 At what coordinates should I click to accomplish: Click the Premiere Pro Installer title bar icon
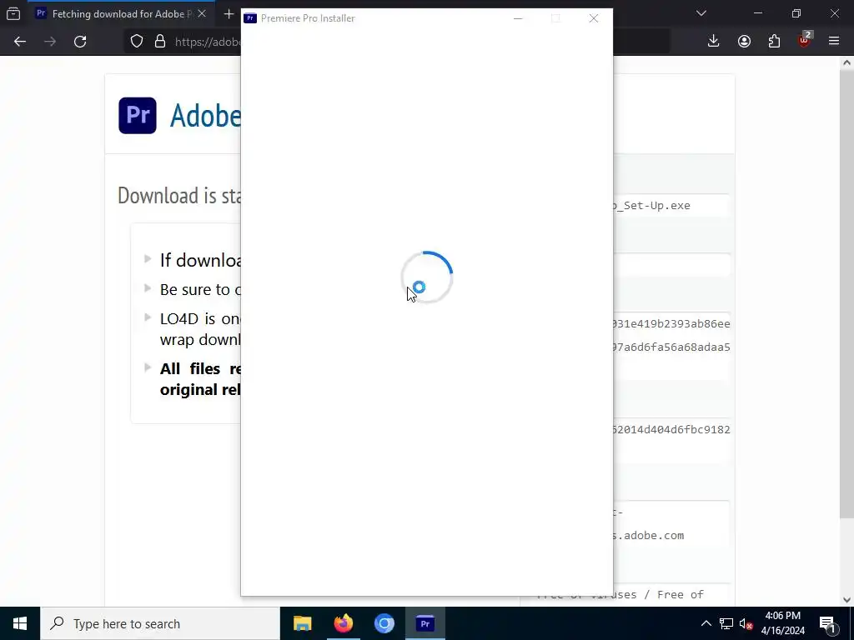click(250, 18)
